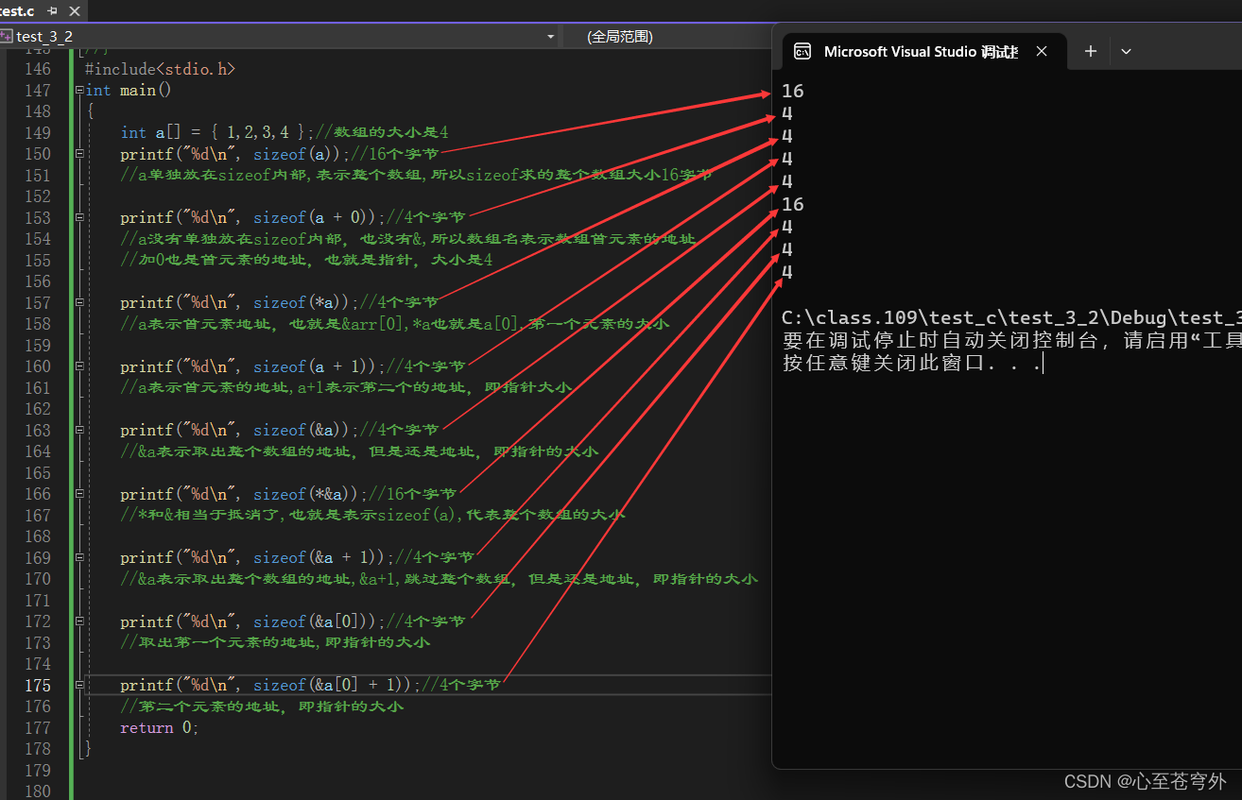Open the test_3_2 project scope dropdown
This screenshot has height=800, width=1242.
tap(551, 37)
